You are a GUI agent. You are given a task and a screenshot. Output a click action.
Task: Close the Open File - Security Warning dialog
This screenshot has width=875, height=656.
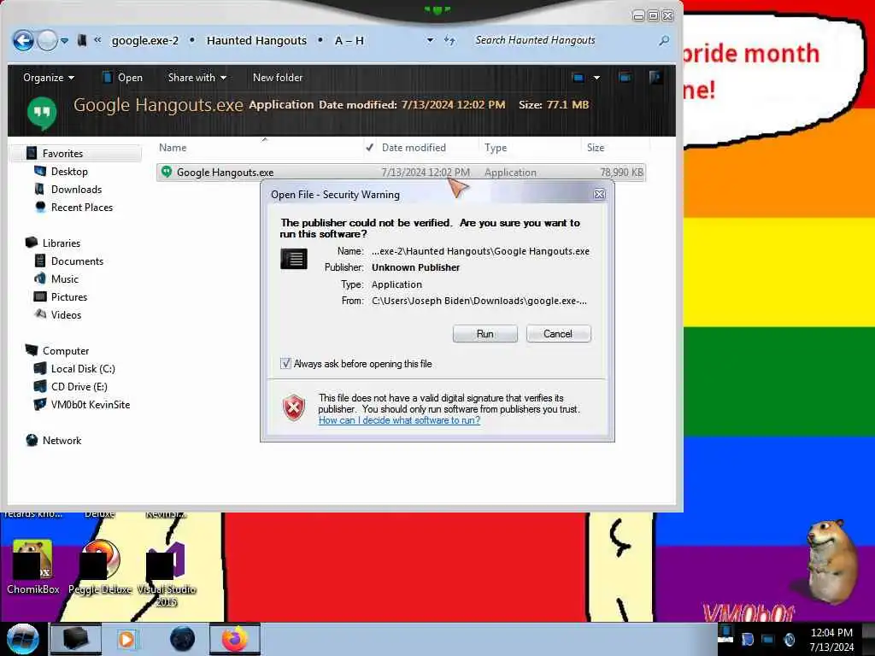click(x=599, y=194)
